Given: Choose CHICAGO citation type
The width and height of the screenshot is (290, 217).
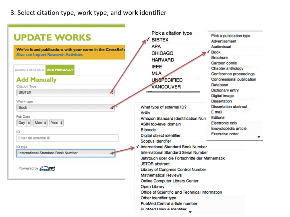Looking at the screenshot, I should pos(162,53).
